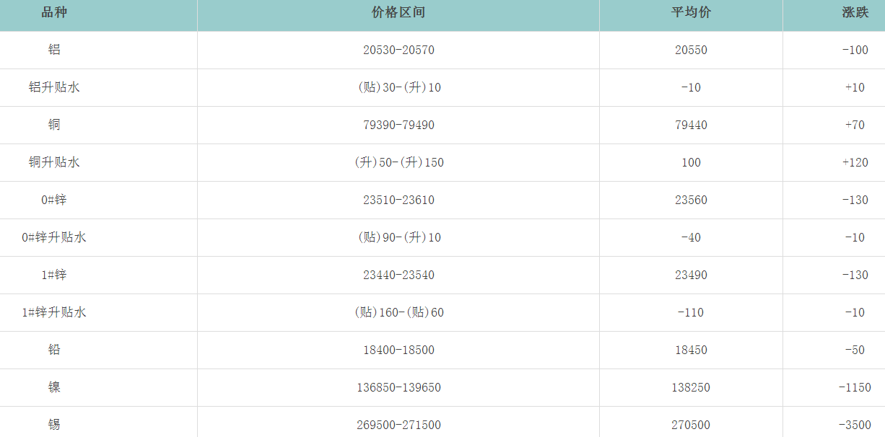
Task: Click average price 138250
Action: (x=691, y=388)
